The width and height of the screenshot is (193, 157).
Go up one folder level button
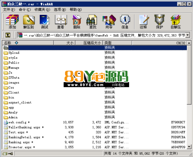(8, 35)
